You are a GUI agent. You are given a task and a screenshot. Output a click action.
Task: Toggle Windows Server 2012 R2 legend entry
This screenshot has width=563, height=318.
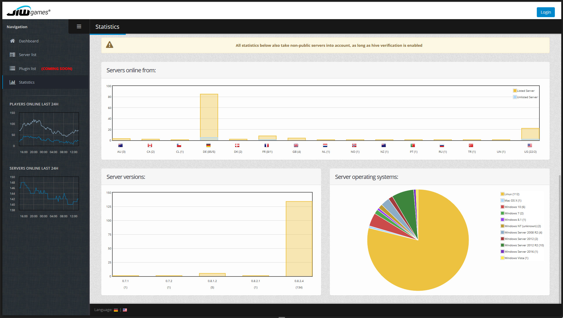[x=524, y=245]
